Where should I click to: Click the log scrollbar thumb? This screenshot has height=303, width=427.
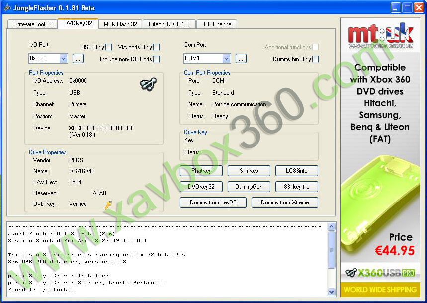pyautogui.click(x=331, y=249)
